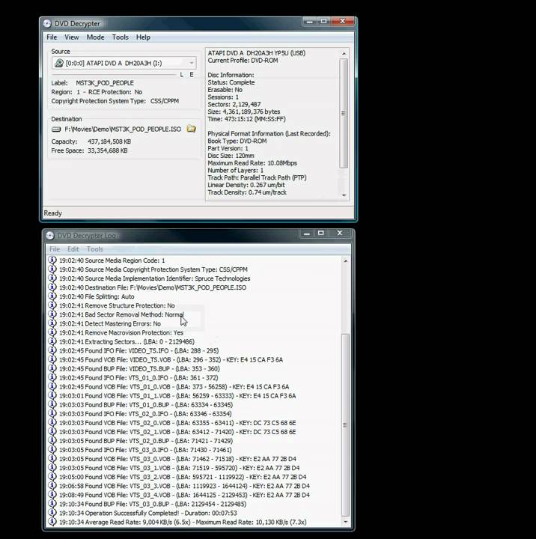536x539 pixels.
Task: Close the DVD Decrypter Log window
Action: tap(340, 233)
